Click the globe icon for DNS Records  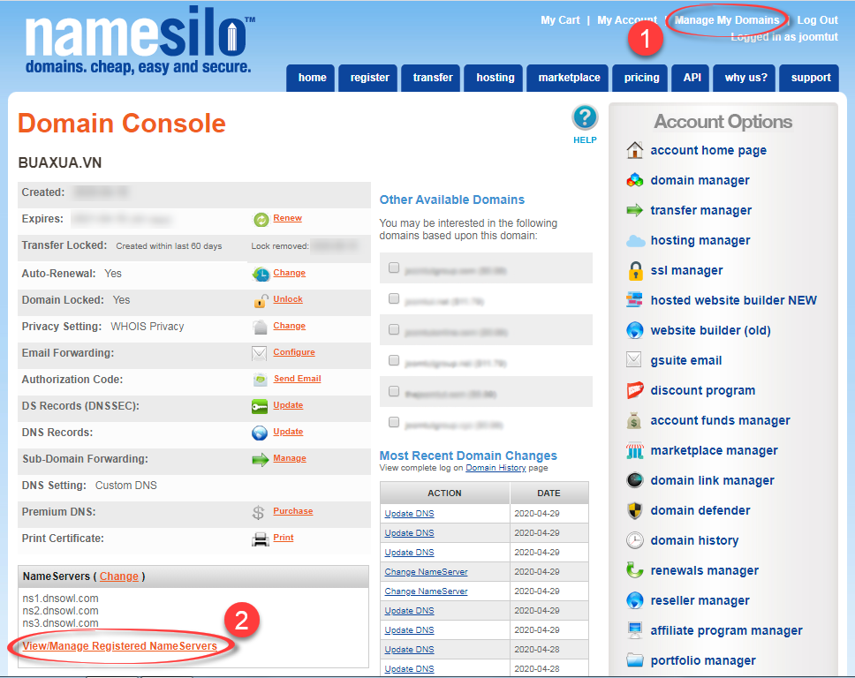pos(260,433)
